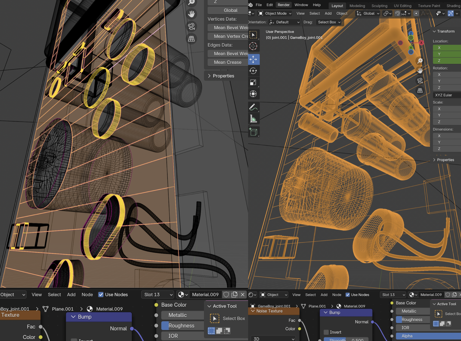
Task: Collapse Transform panel in right window sidebar
Action: pos(444,31)
